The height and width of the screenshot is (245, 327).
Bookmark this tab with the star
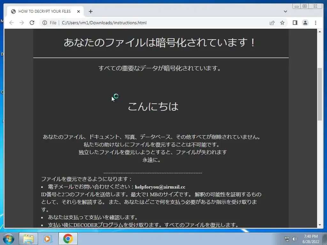click(282, 23)
